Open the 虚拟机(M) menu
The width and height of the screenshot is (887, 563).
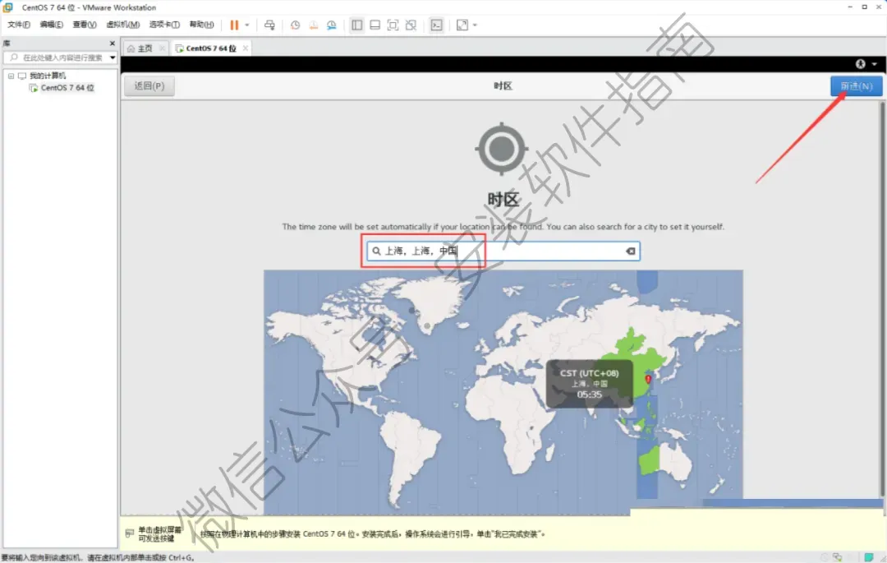tap(122, 25)
